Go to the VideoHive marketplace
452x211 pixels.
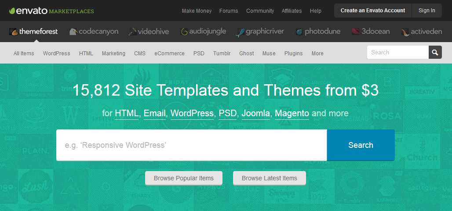(x=149, y=32)
